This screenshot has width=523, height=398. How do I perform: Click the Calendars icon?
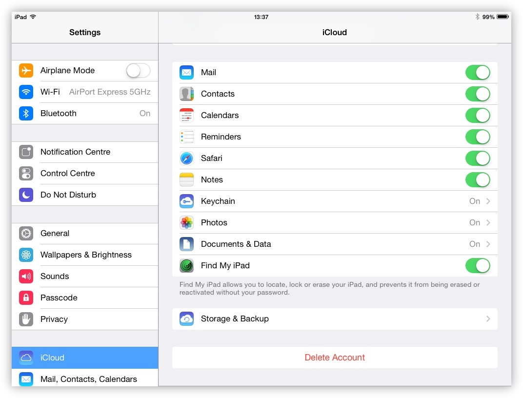[186, 115]
